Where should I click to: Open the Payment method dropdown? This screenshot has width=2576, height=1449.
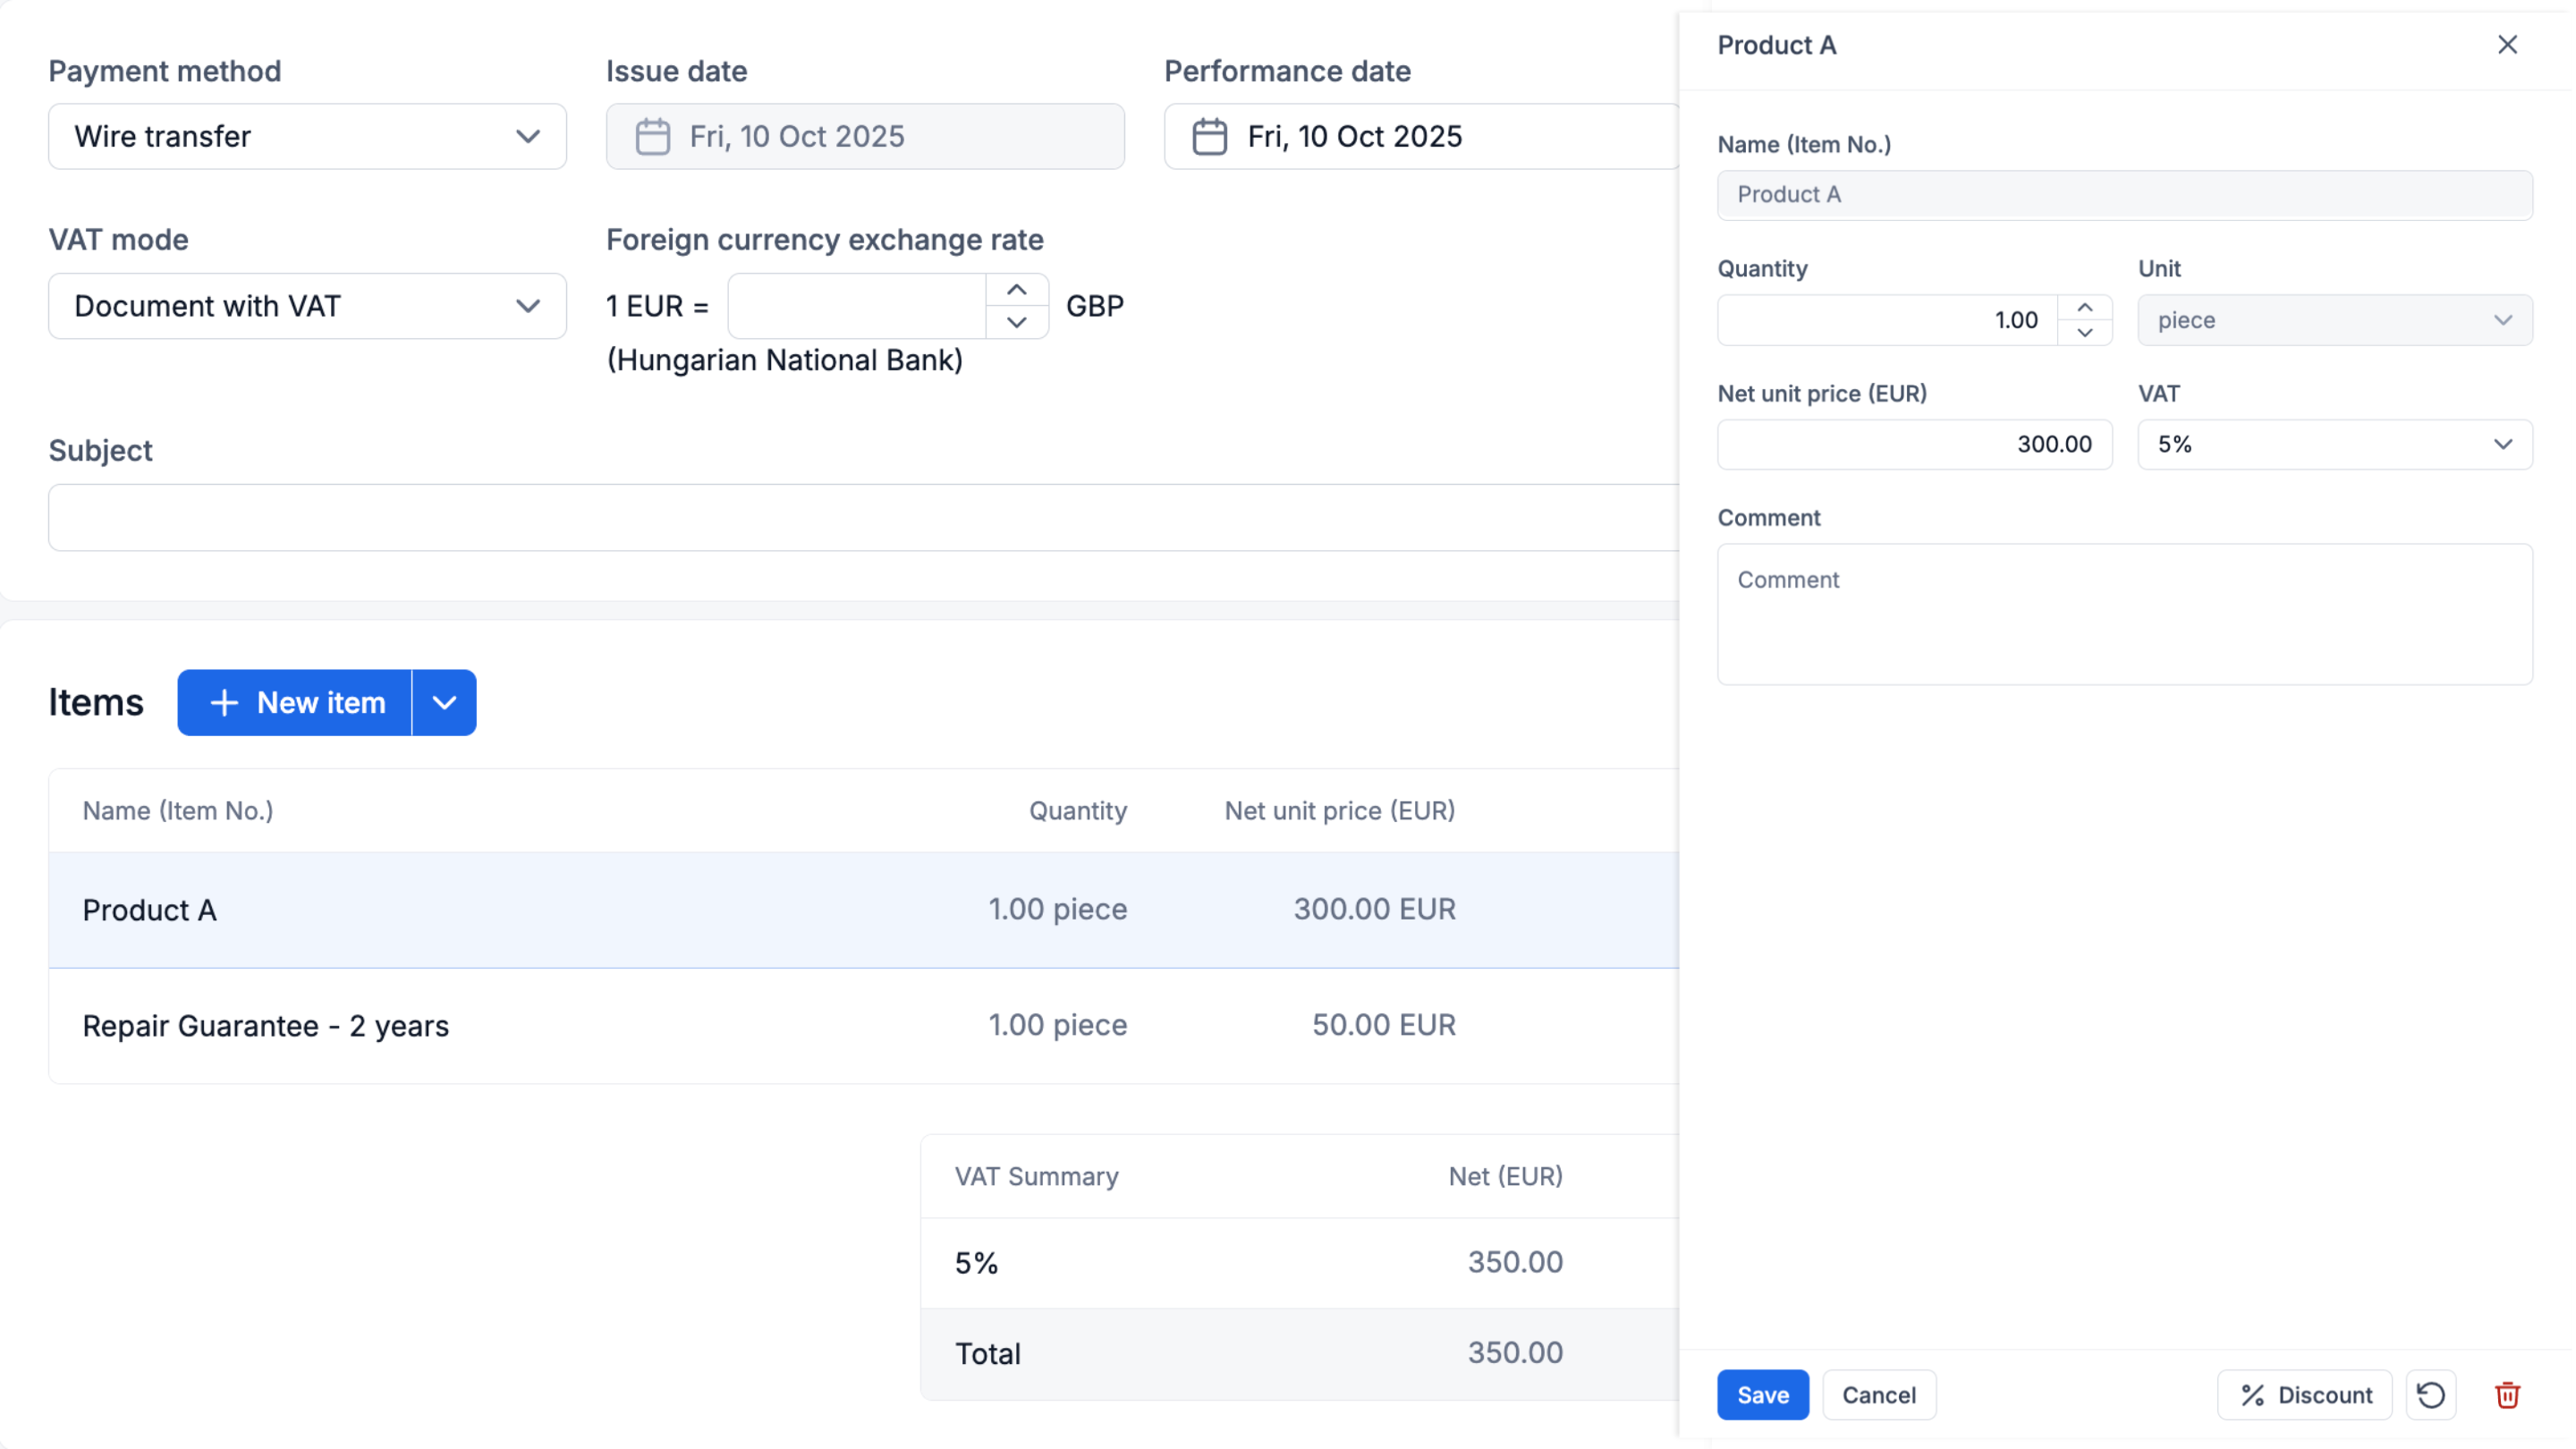[x=307, y=137]
